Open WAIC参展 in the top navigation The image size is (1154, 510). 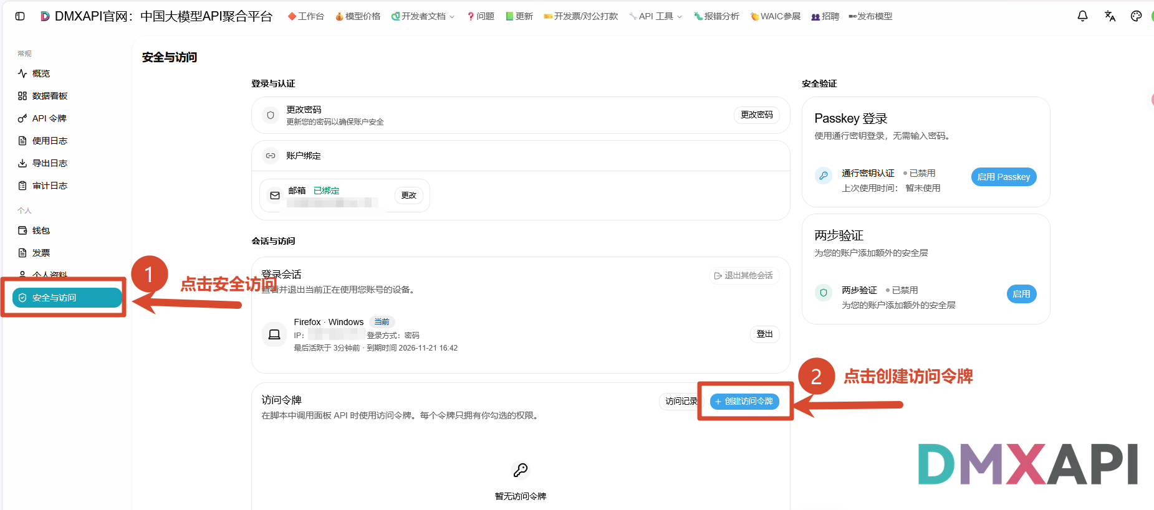[x=775, y=16]
